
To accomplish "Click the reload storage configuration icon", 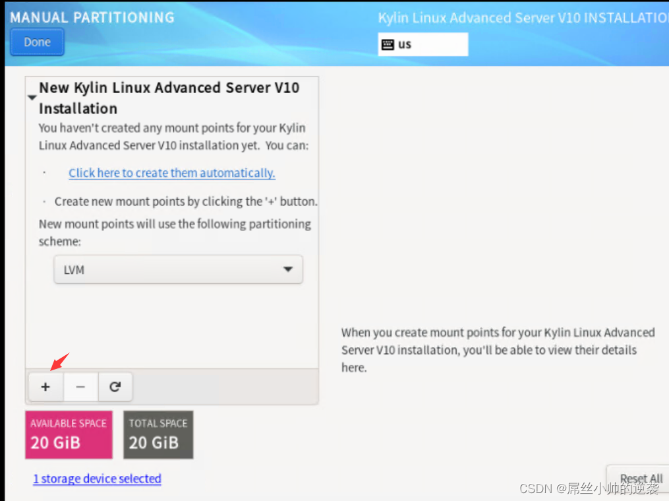I will 115,387.
